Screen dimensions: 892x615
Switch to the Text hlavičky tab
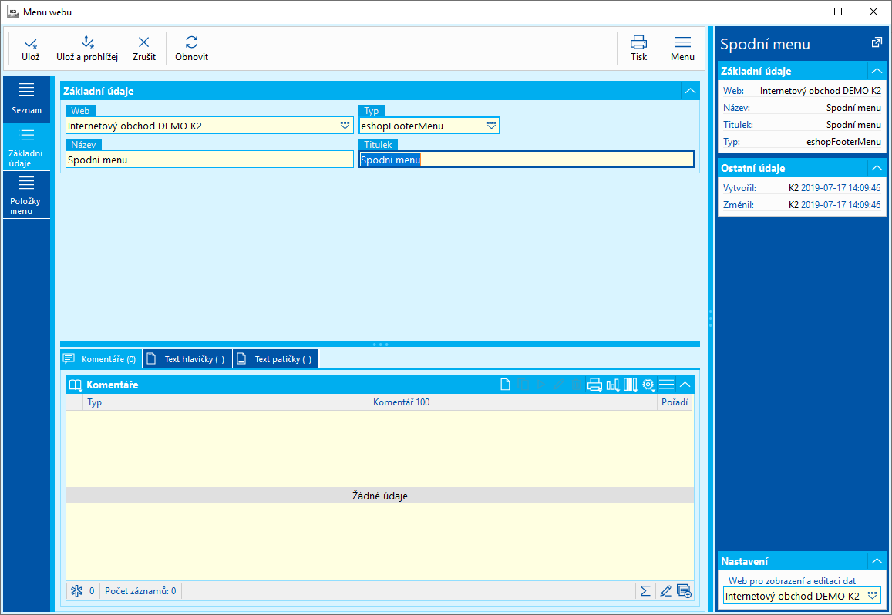187,359
